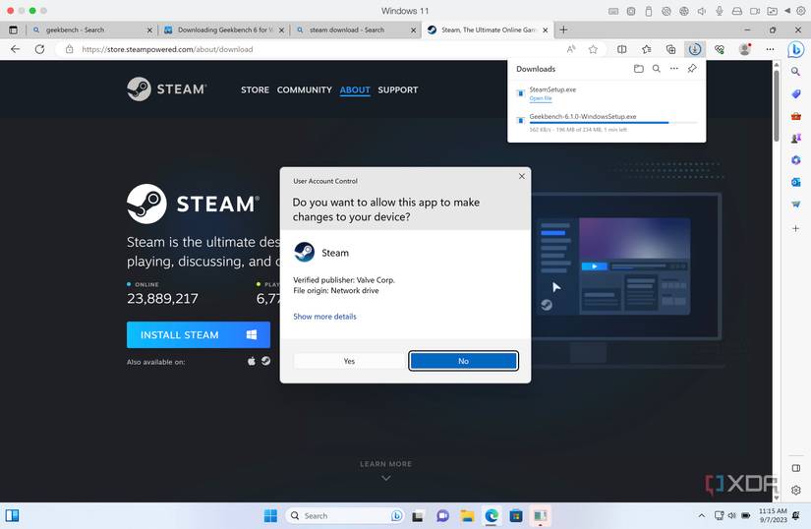
Task: Open the taskbar clock 11:15 AM
Action: click(x=773, y=515)
